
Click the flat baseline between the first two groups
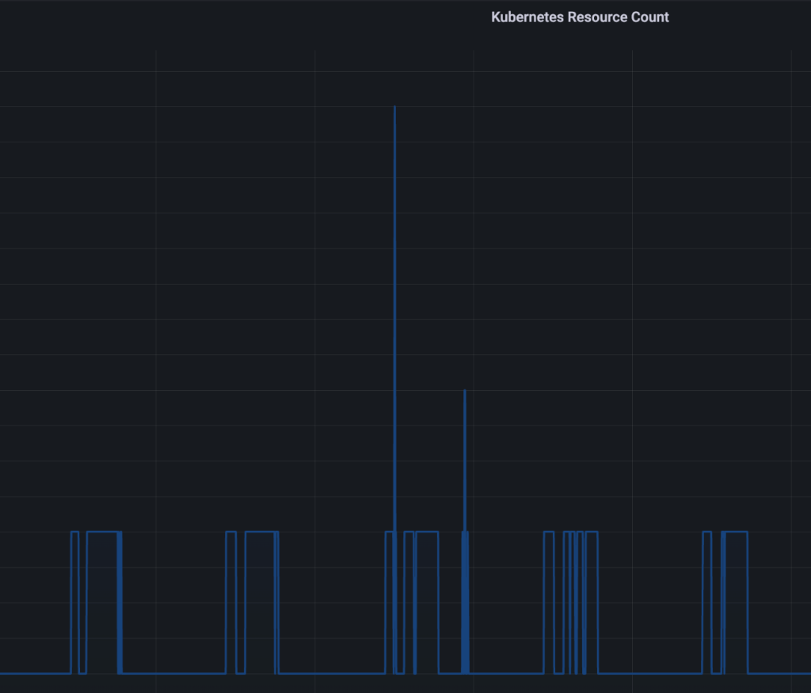pos(174,673)
